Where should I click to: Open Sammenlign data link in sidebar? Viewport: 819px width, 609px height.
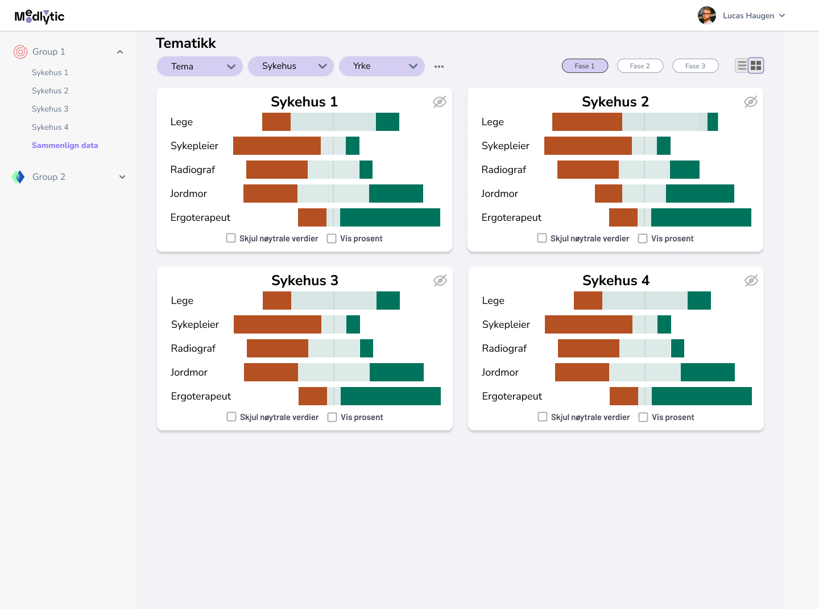65,145
